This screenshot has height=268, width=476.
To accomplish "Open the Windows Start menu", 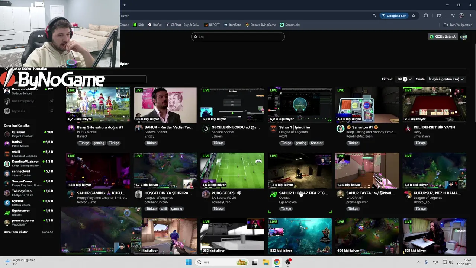I will 189,262.
